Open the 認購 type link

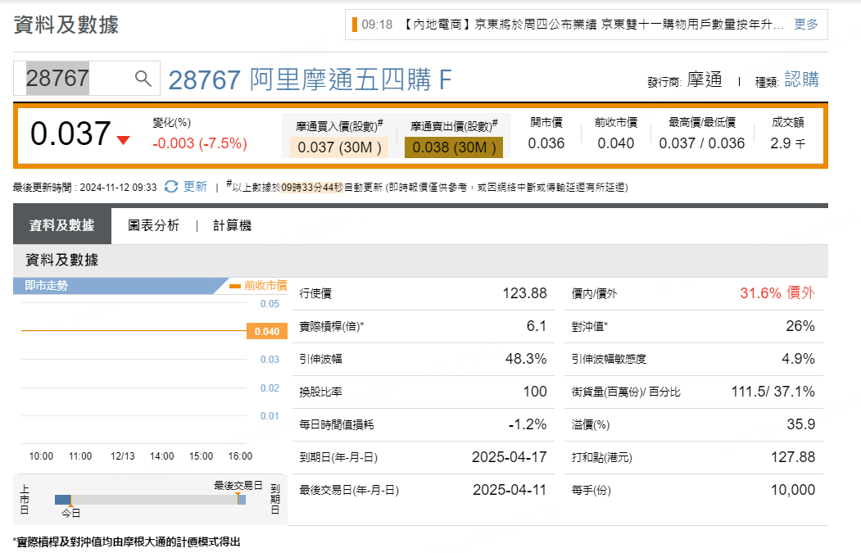pos(802,79)
